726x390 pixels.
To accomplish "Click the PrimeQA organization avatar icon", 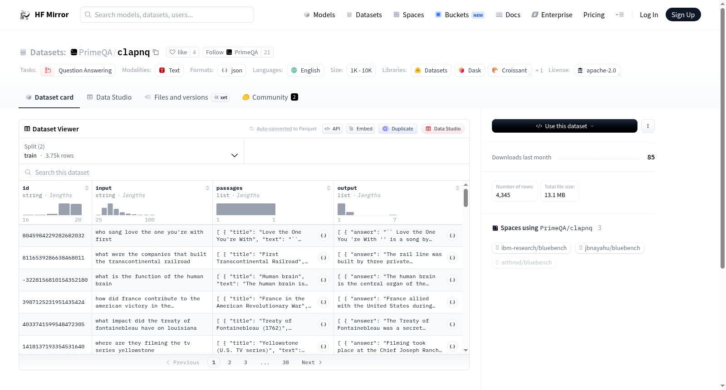I will pos(74,52).
